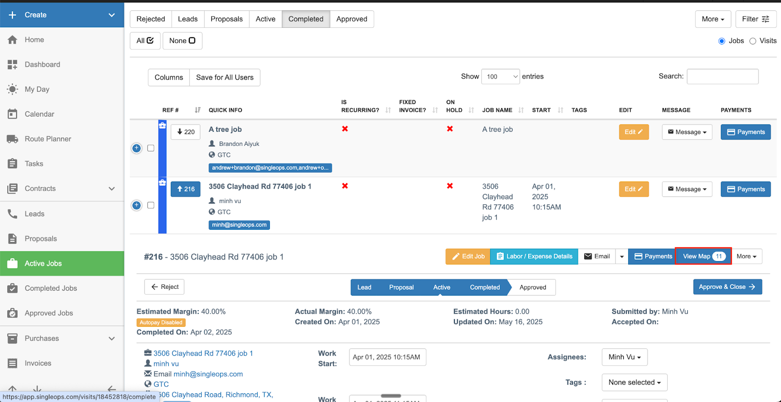Click the Route Planner truck icon

click(x=13, y=139)
